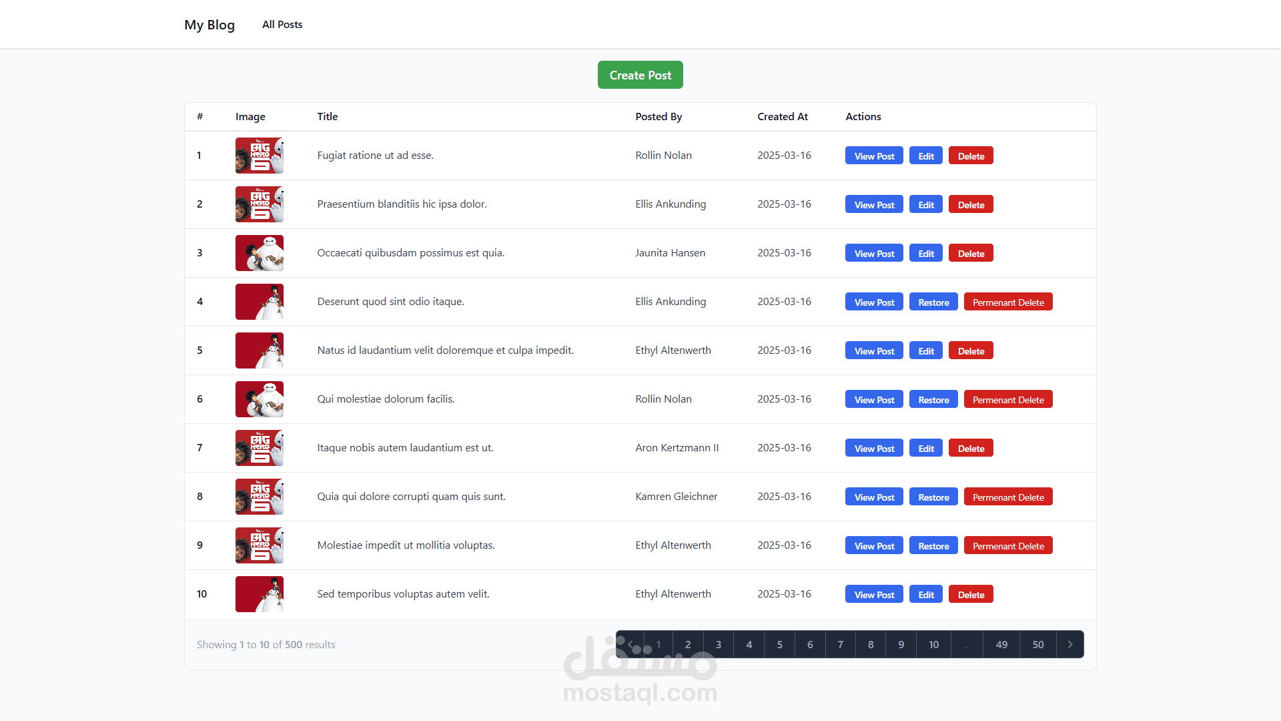
Task: Edit post 10 Sed temporibus voluptas
Action: click(x=925, y=594)
